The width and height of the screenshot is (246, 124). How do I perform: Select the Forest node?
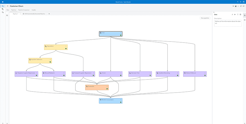(111, 74)
